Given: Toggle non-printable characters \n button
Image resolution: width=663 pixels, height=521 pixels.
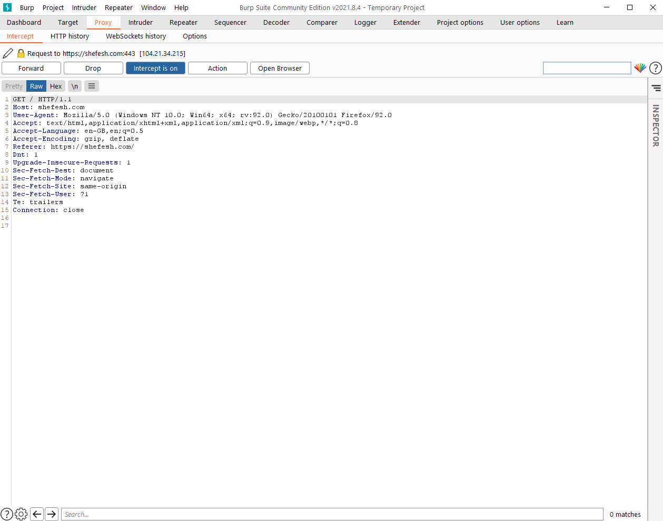Looking at the screenshot, I should click(x=75, y=86).
